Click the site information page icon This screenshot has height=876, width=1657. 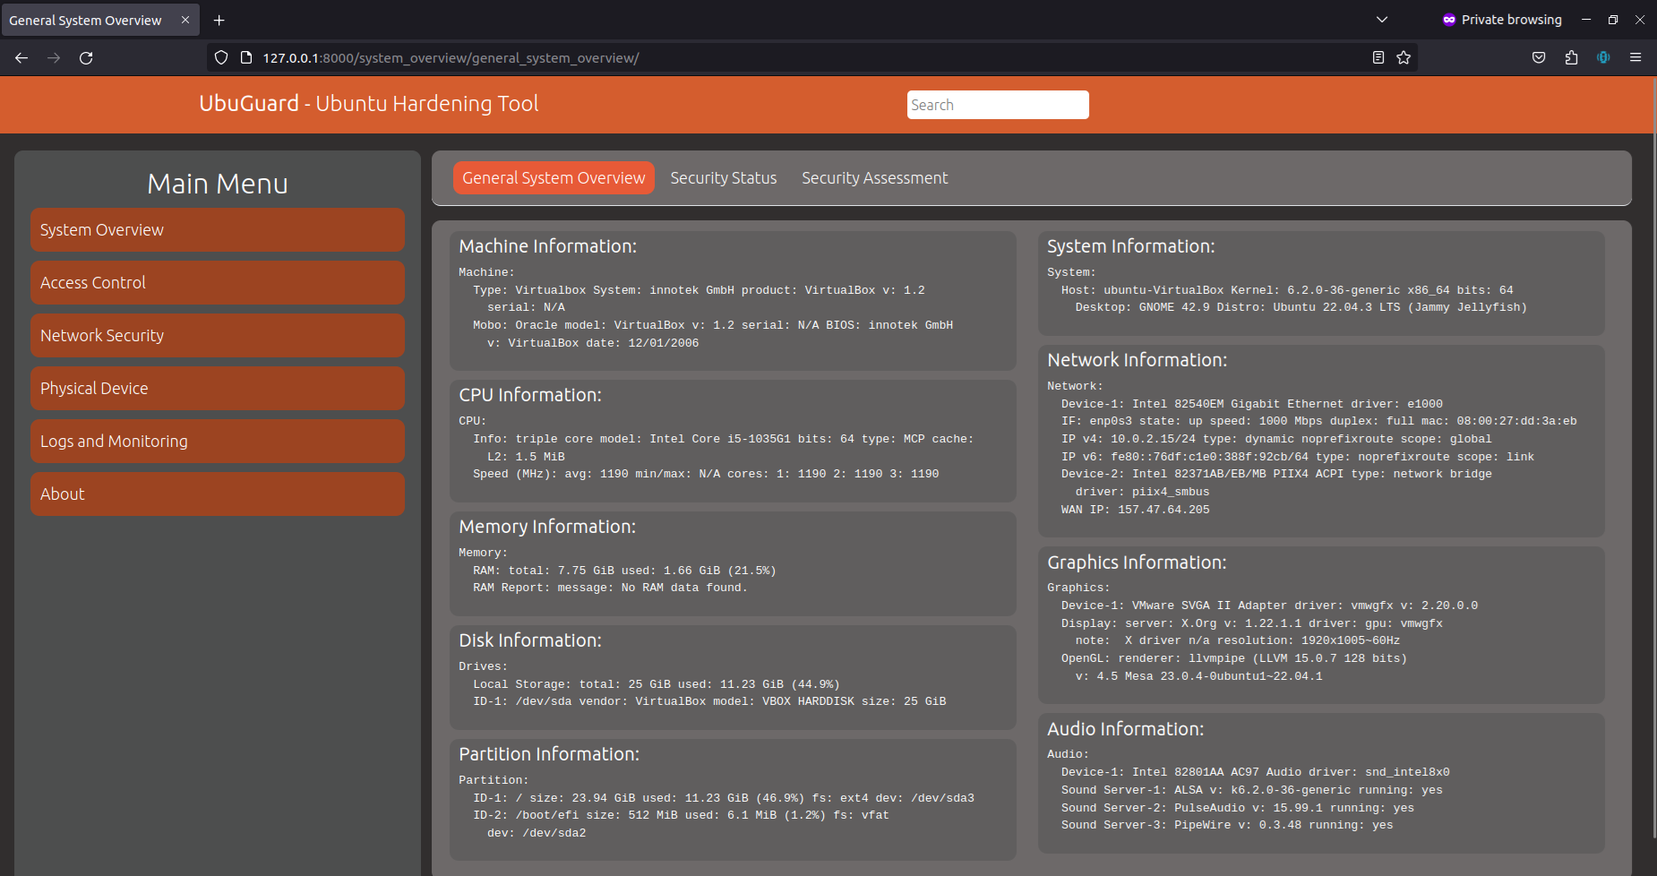tap(246, 57)
